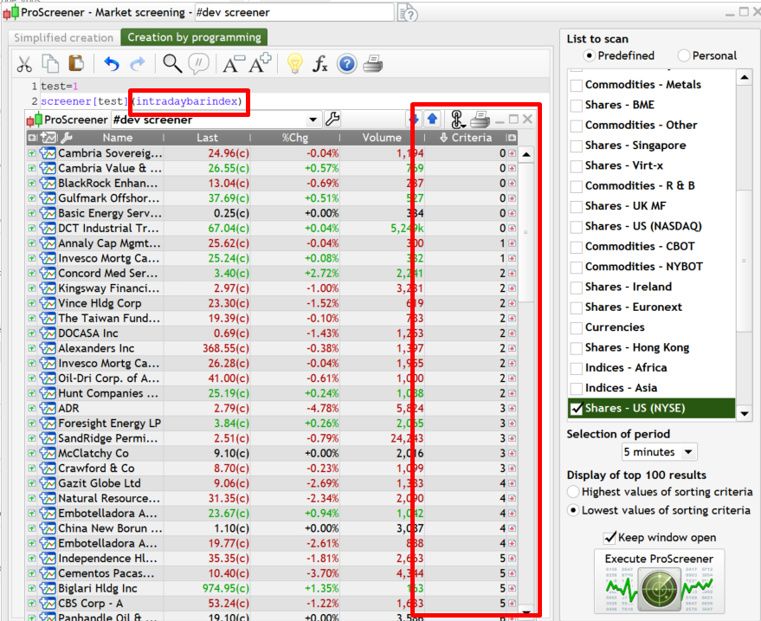Sort by the Name column header
The image size is (761, 621).
(x=118, y=138)
